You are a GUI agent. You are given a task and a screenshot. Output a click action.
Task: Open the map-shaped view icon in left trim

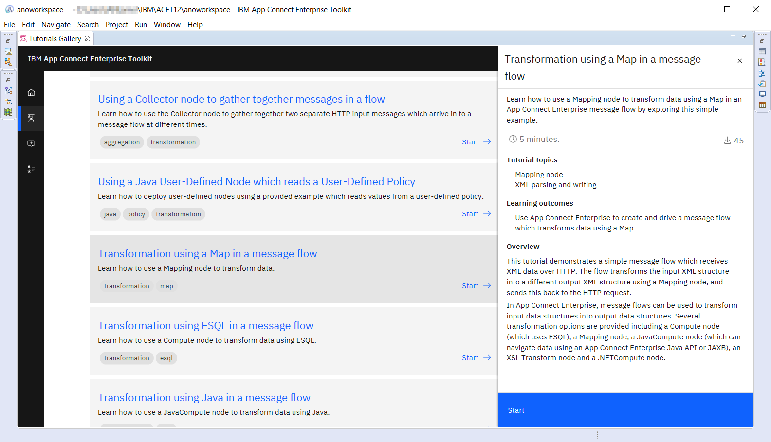coord(8,112)
